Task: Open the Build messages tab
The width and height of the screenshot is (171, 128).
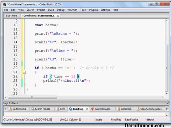Action: (x=101, y=109)
